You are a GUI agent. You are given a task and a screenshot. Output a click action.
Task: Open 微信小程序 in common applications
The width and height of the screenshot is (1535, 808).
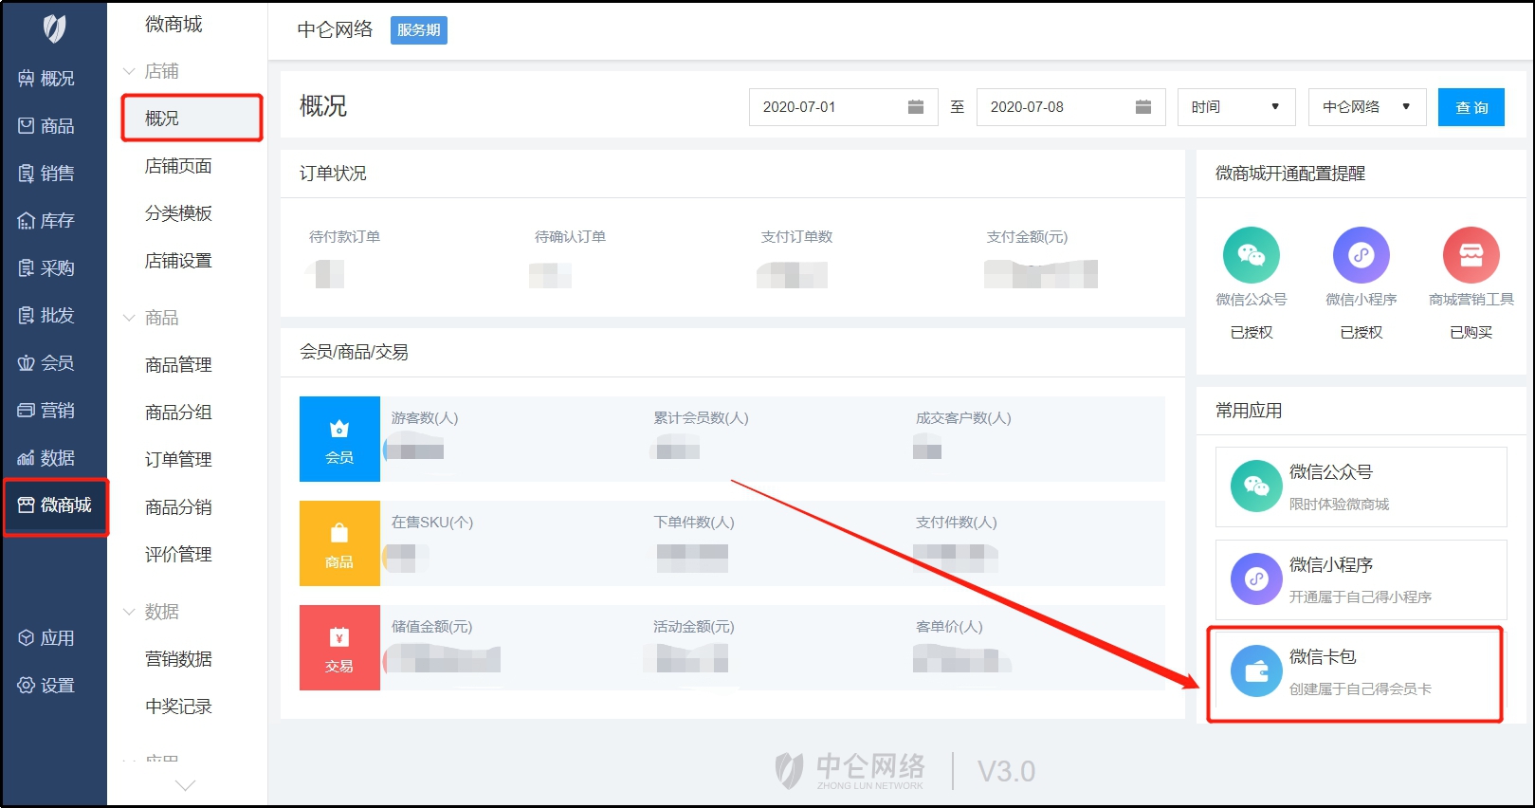point(1361,579)
